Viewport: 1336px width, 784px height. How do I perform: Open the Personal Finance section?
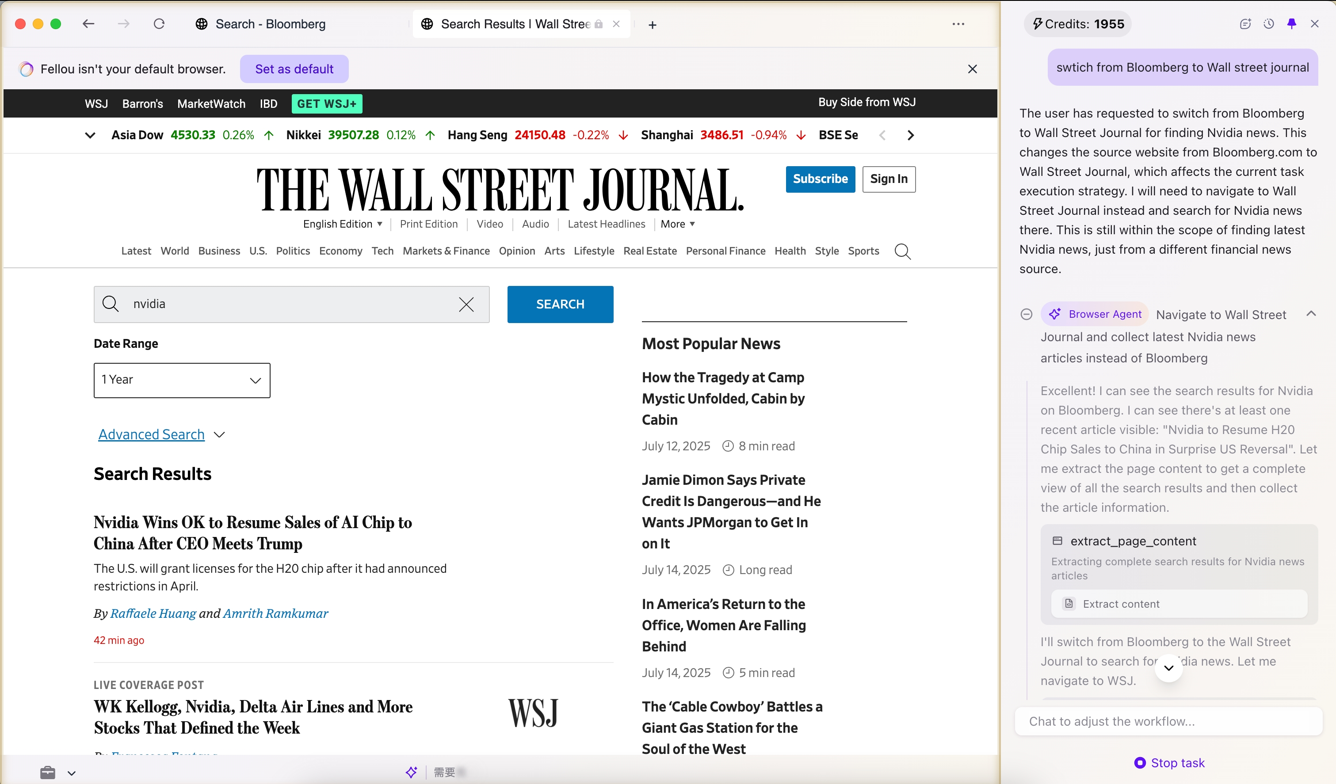coord(725,251)
